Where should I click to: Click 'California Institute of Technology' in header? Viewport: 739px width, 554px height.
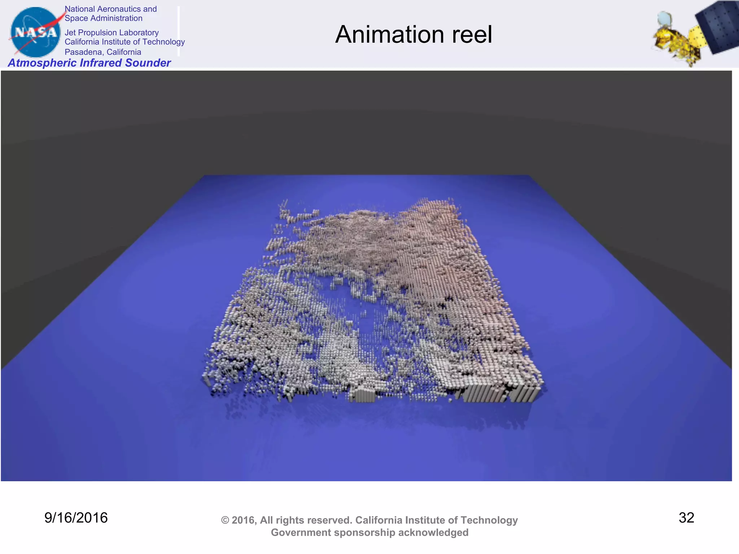[x=124, y=42]
